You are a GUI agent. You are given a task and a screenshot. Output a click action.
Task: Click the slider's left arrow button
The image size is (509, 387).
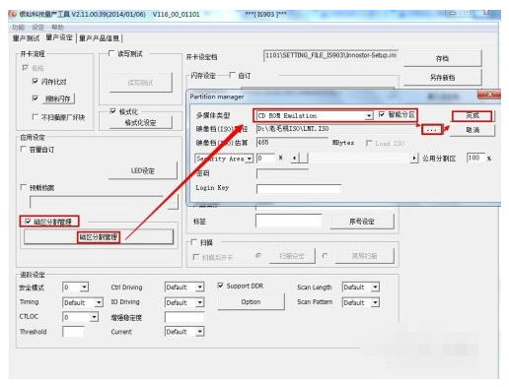click(295, 159)
